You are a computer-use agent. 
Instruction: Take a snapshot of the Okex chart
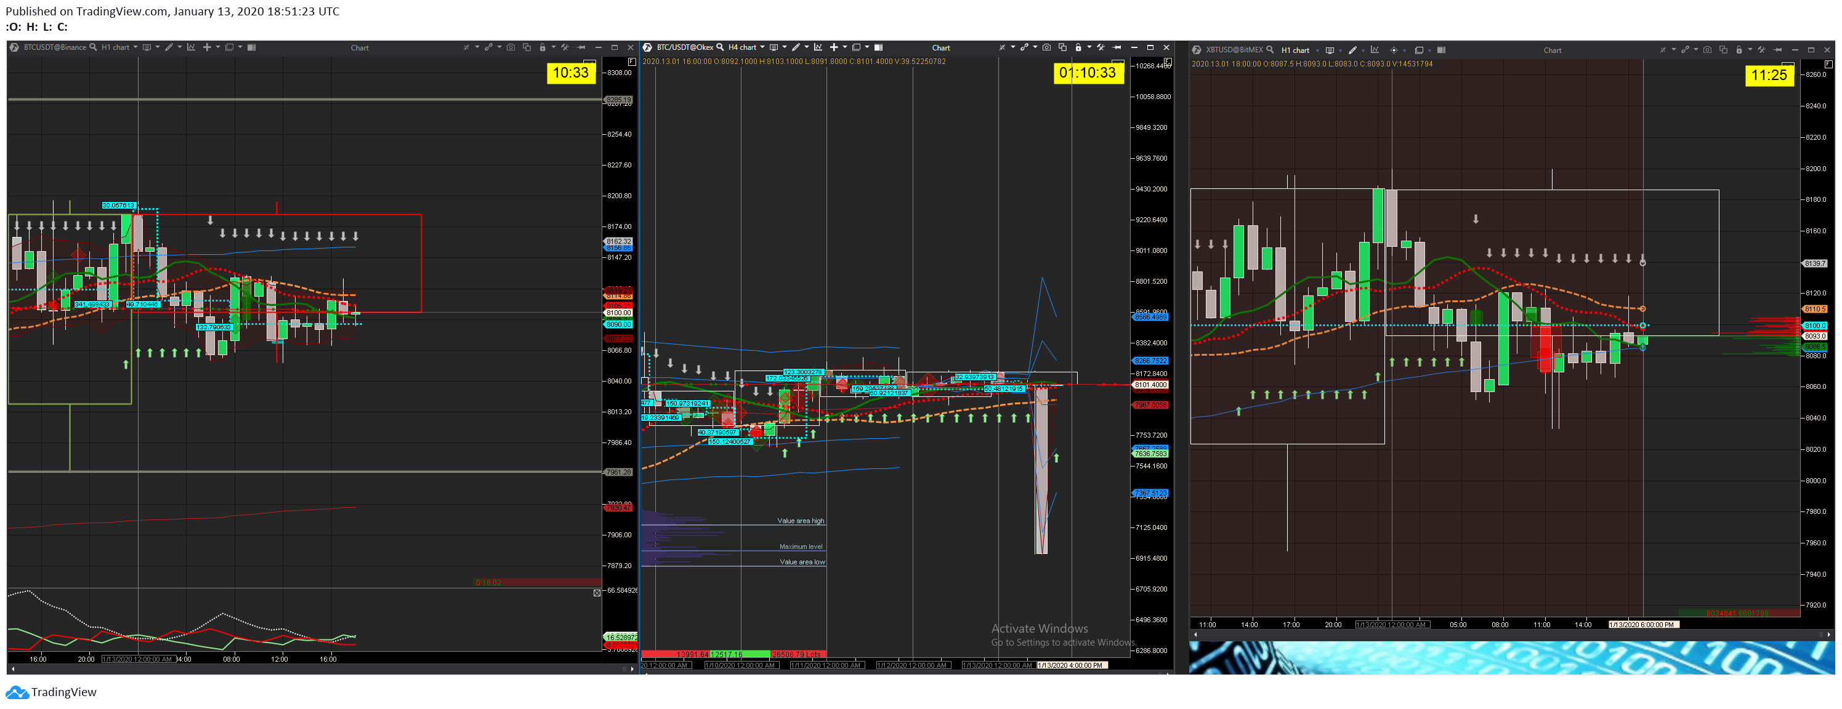click(x=1047, y=47)
